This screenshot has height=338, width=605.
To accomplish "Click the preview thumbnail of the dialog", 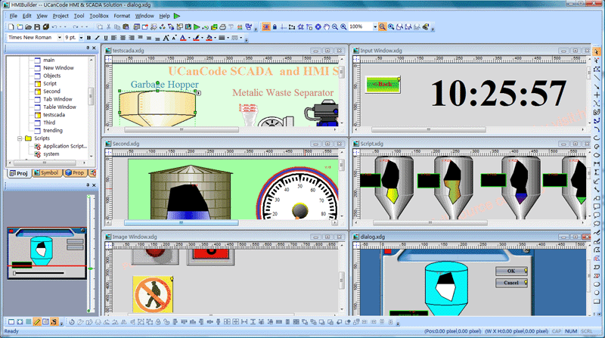I will coord(47,253).
